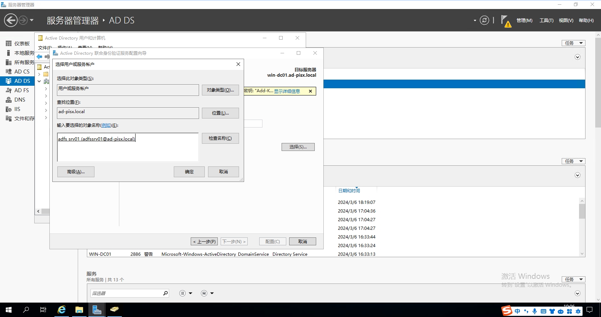Open IIS role in the sidebar
601x317 pixels.
17,109
